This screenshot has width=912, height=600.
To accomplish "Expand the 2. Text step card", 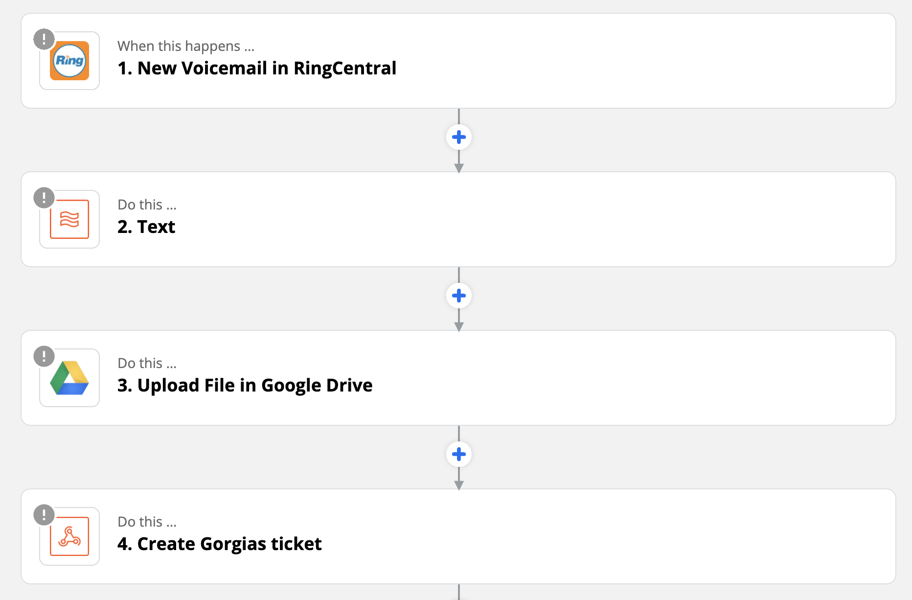I will [x=458, y=219].
